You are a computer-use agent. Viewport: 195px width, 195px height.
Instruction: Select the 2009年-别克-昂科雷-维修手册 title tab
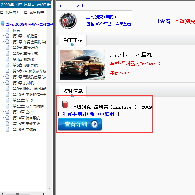[x=26, y=5]
